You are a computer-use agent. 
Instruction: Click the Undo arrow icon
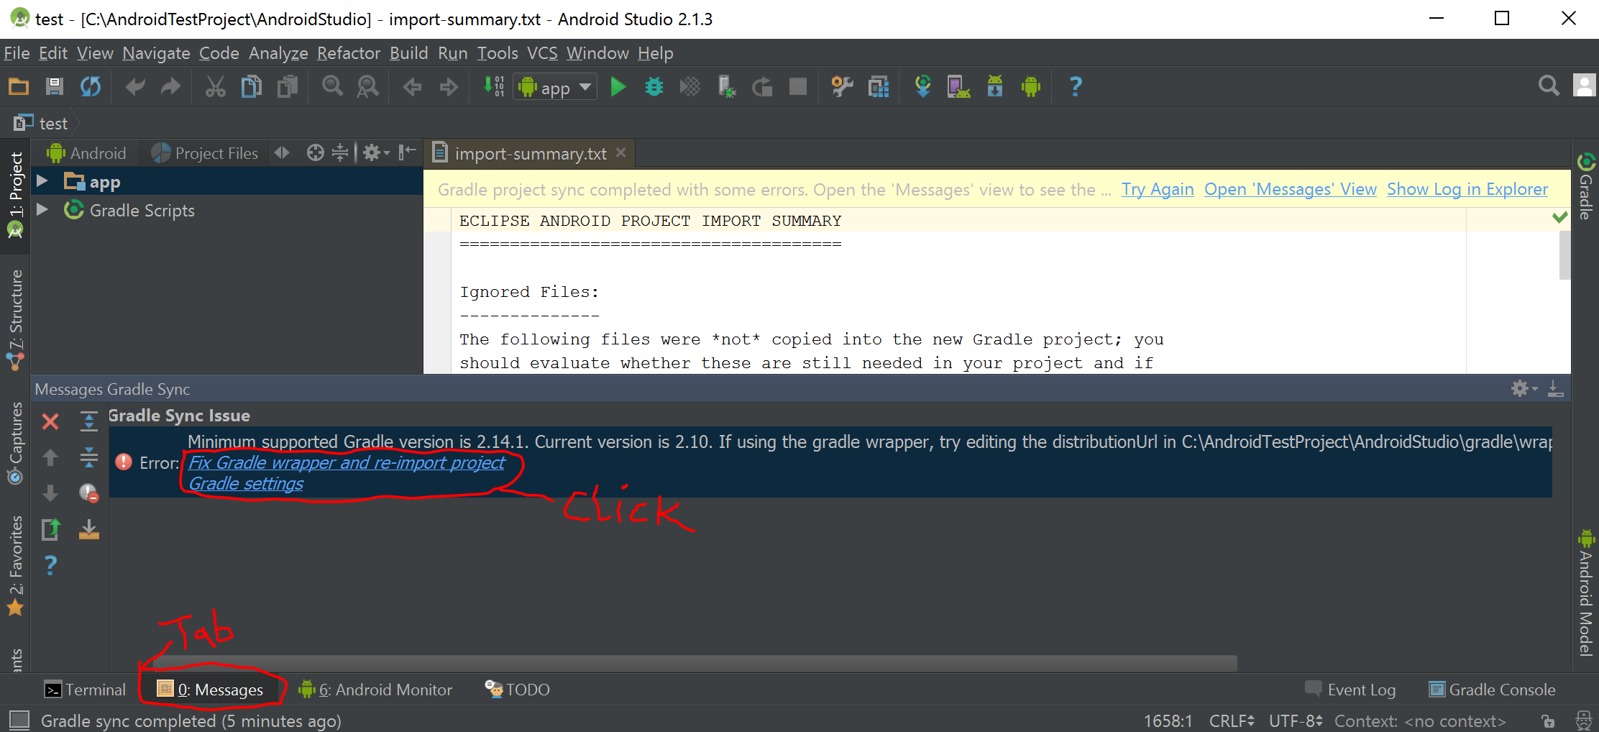(134, 87)
